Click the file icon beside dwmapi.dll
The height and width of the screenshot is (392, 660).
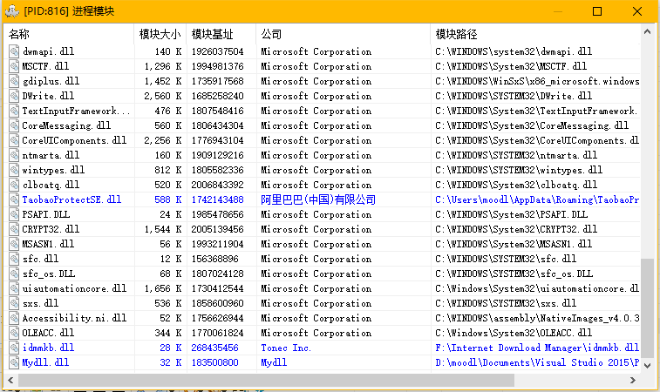pyautogui.click(x=14, y=51)
